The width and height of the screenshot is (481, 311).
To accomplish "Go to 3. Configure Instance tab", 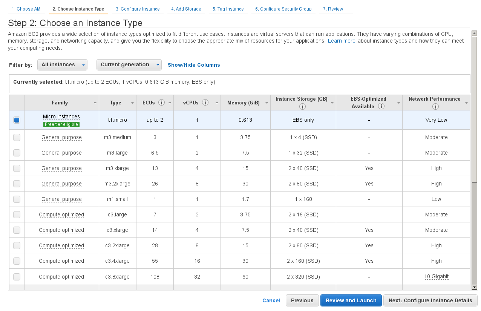I will pyautogui.click(x=138, y=9).
